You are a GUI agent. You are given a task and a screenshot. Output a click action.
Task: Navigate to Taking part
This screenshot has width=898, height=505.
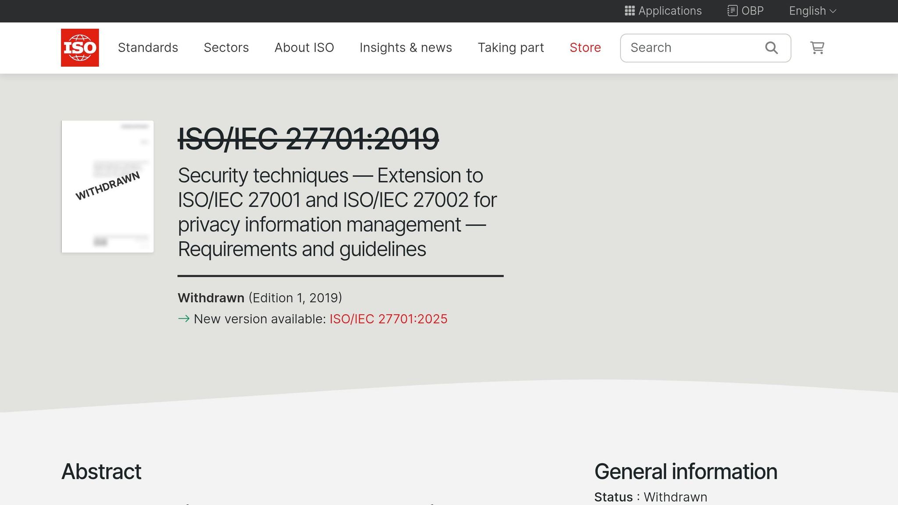[511, 47]
